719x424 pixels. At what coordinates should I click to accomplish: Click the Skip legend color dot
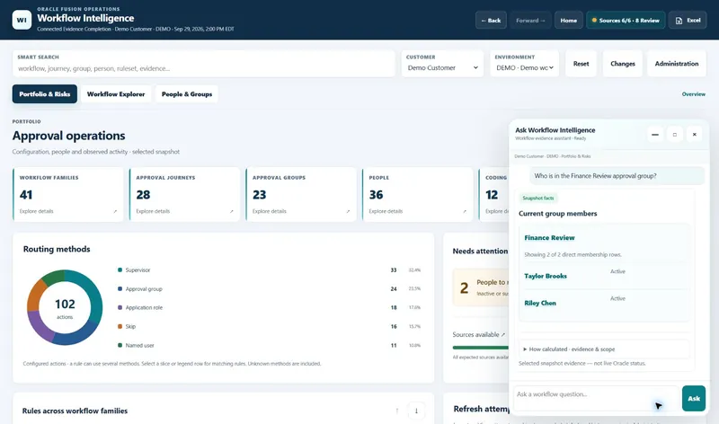click(x=120, y=326)
